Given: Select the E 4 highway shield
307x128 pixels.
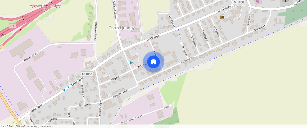Looking at the screenshot, I should point(12,26).
